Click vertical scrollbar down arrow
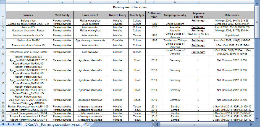Viewport: 260px width, 127px height. (x=257, y=118)
